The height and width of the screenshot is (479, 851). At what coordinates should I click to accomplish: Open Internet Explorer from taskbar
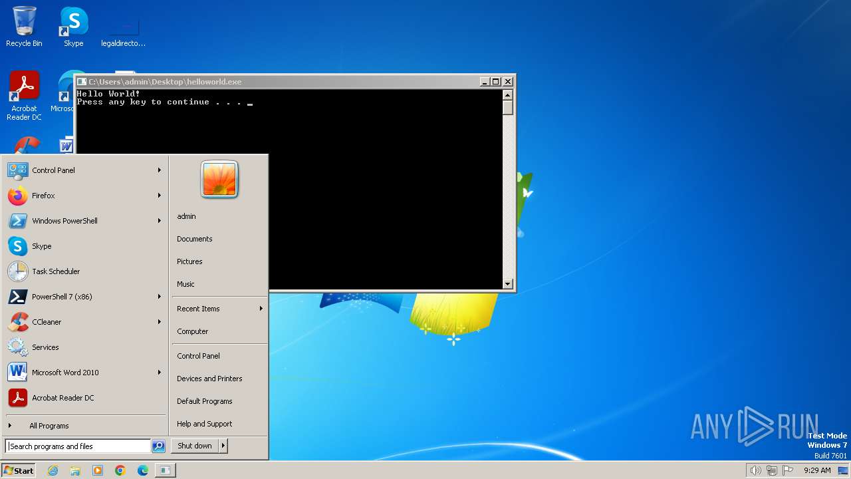(x=53, y=470)
